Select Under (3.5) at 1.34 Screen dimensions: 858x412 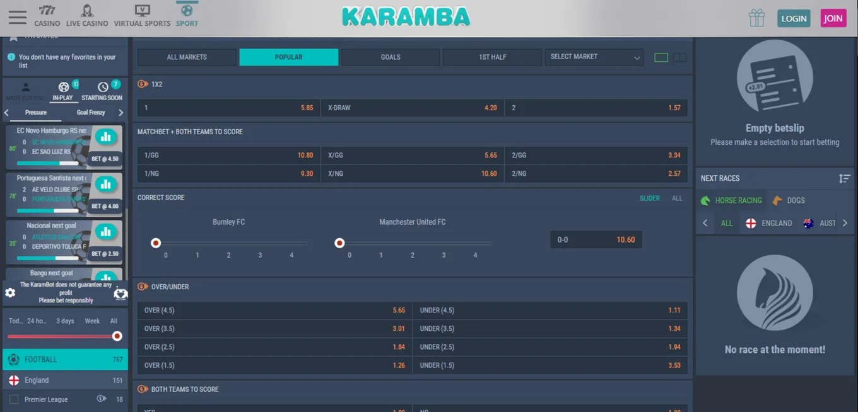click(x=550, y=329)
